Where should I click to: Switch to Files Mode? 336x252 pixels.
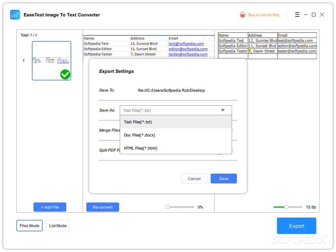30,226
